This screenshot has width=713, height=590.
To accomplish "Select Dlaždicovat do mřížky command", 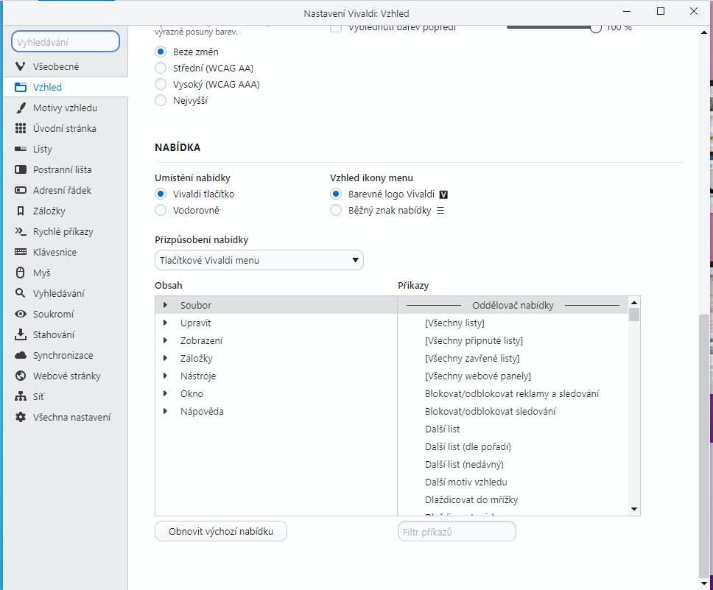I will (513, 499).
